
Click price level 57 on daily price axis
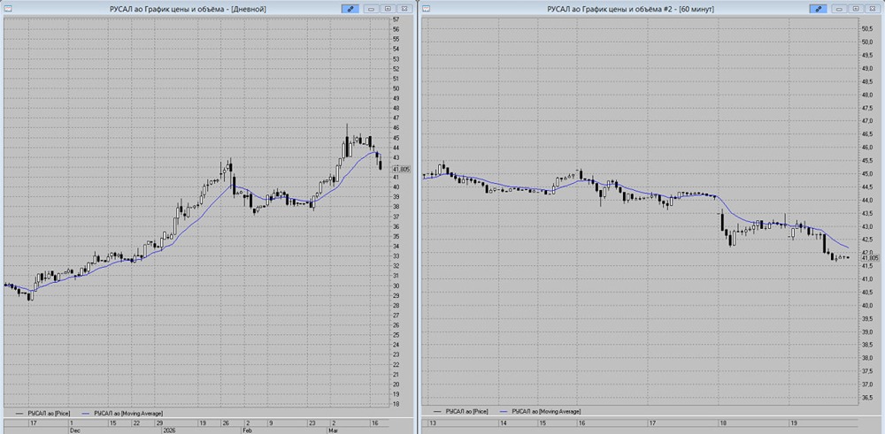click(396, 19)
